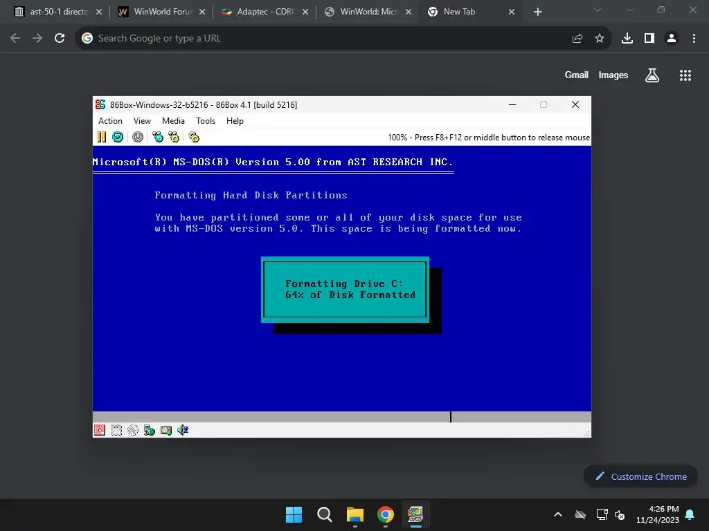Open Search Labs flask icon
This screenshot has width=709, height=531.
652,75
